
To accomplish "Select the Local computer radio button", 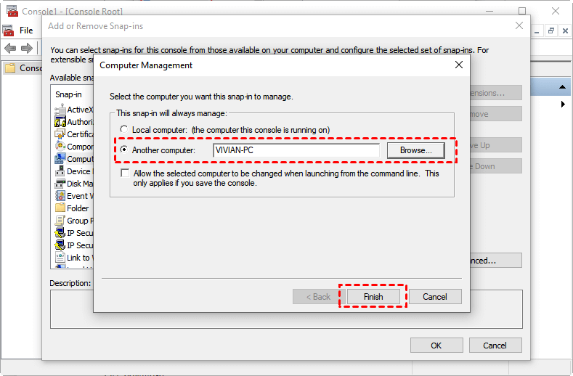I will [x=125, y=130].
